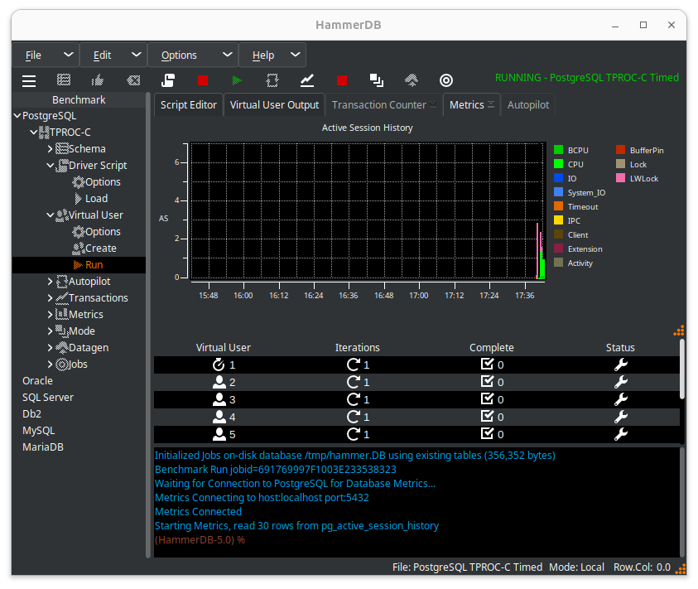This screenshot has width=698, height=589.
Task: Select Oracle in the Benchmark list
Action: [37, 381]
